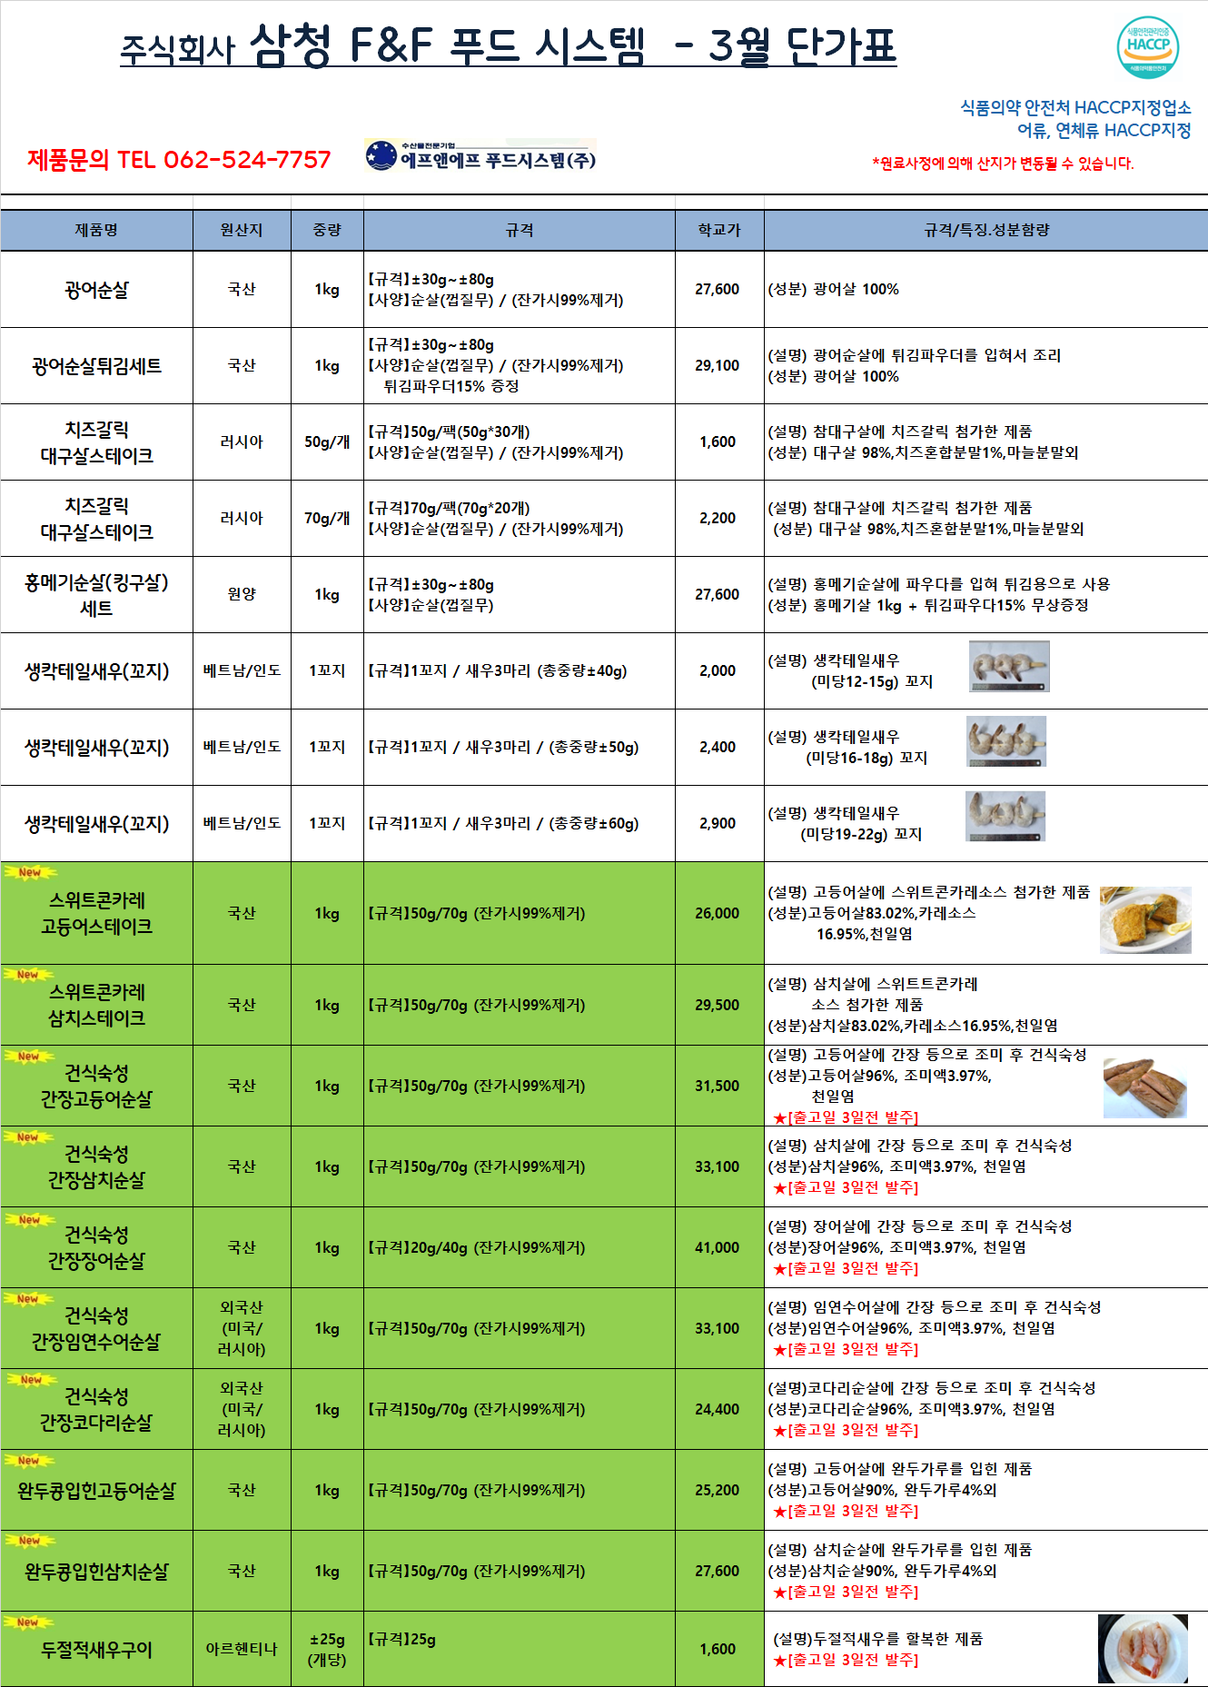The image size is (1208, 1687).
Task: Click the 【규격】20g/40g spec cell
Action: tap(520, 1247)
